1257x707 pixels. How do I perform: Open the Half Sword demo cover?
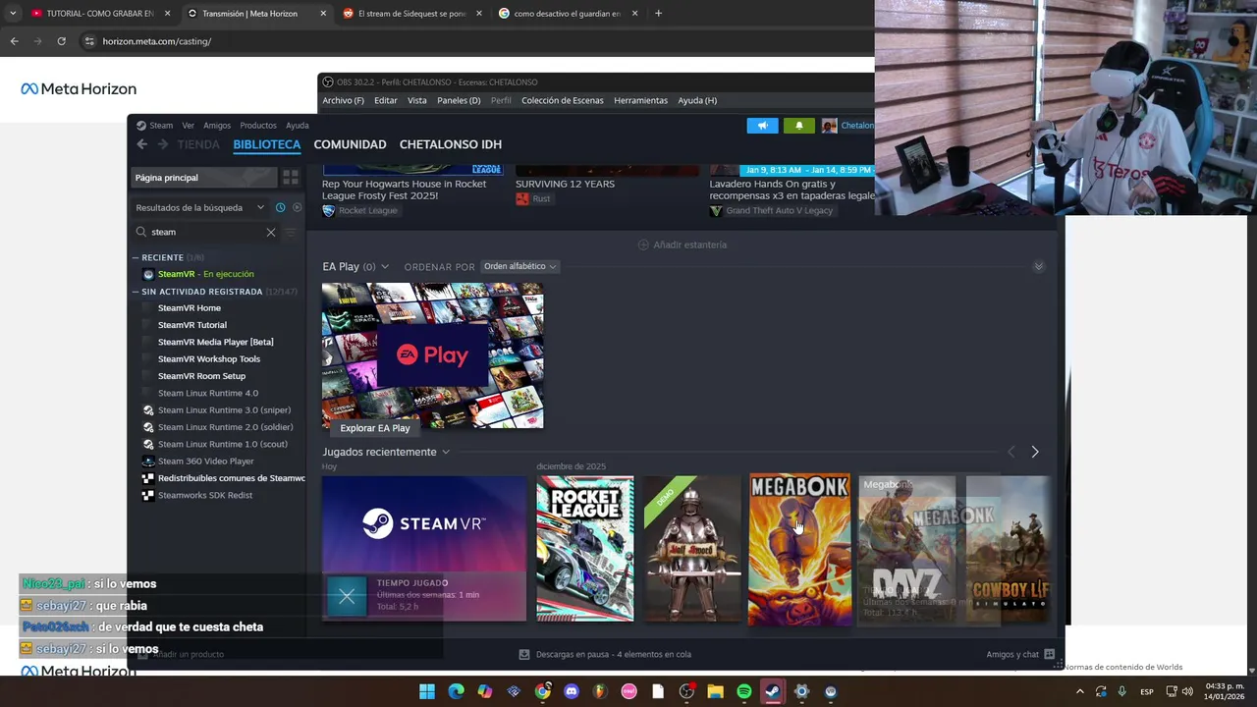click(692, 549)
